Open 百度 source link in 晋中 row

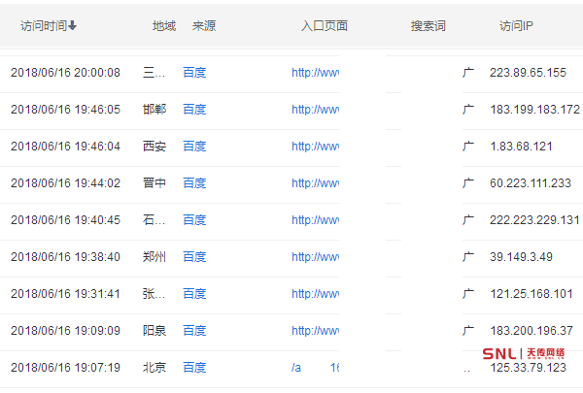pos(194,183)
